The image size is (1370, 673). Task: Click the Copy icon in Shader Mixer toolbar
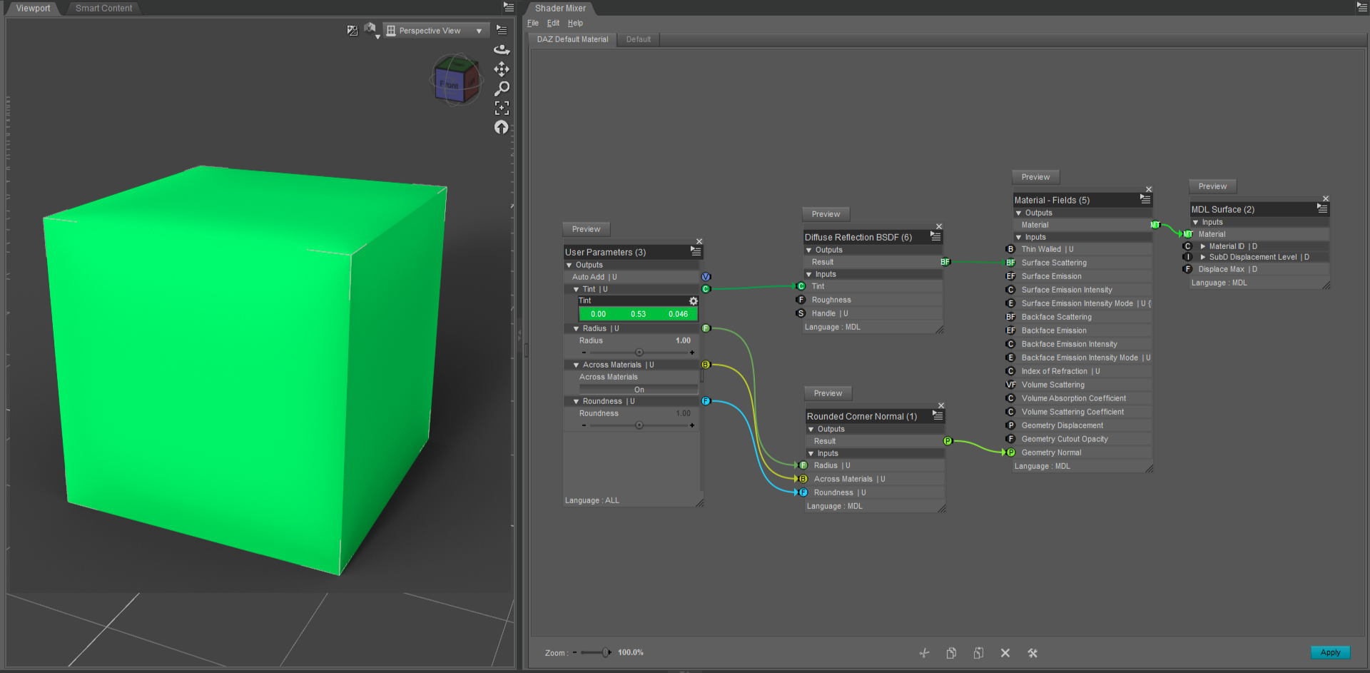click(951, 653)
